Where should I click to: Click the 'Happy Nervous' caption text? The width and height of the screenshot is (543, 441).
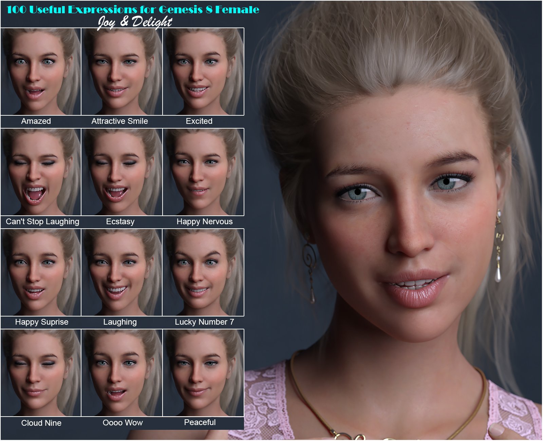click(x=205, y=222)
